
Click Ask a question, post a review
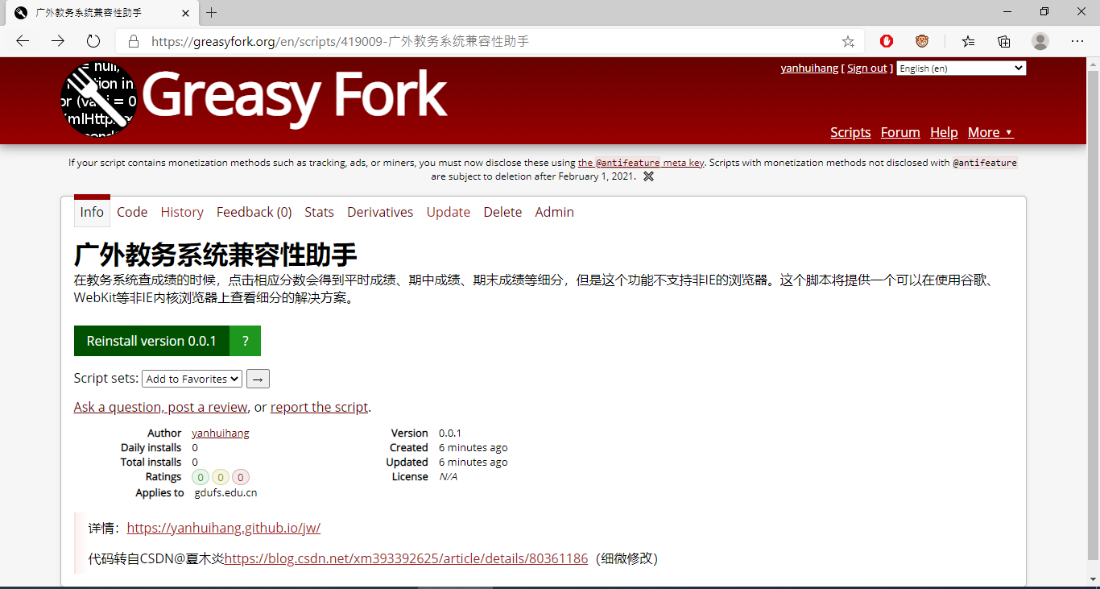click(160, 407)
